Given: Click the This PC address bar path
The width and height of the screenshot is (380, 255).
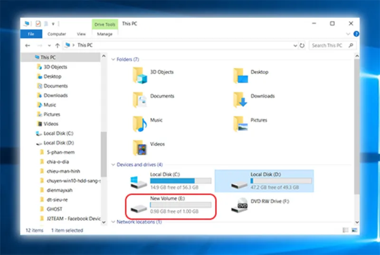Looking at the screenshot, I should pyautogui.click(x=85, y=45).
